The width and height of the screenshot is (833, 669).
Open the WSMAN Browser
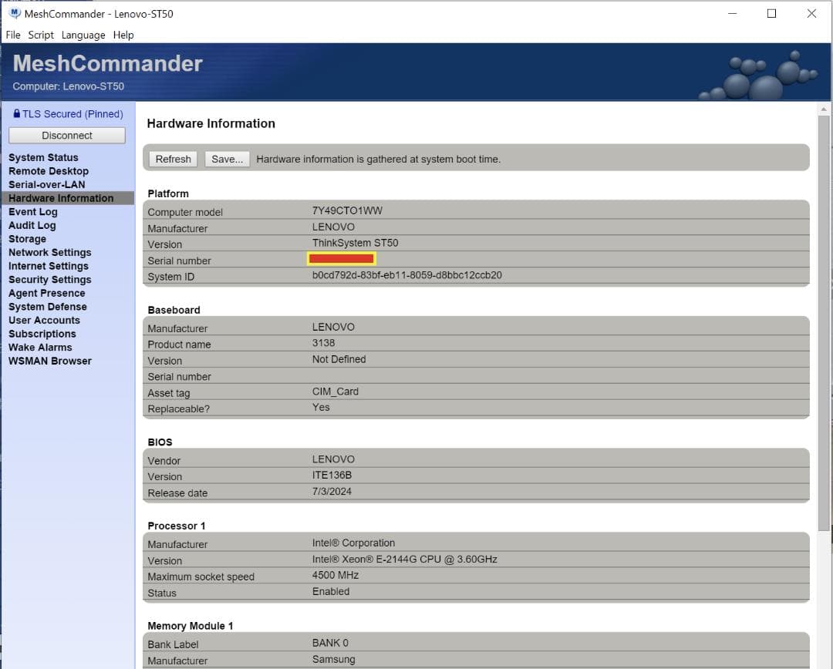[x=49, y=361]
